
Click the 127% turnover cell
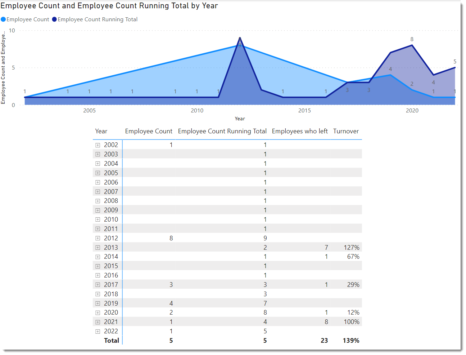click(352, 248)
